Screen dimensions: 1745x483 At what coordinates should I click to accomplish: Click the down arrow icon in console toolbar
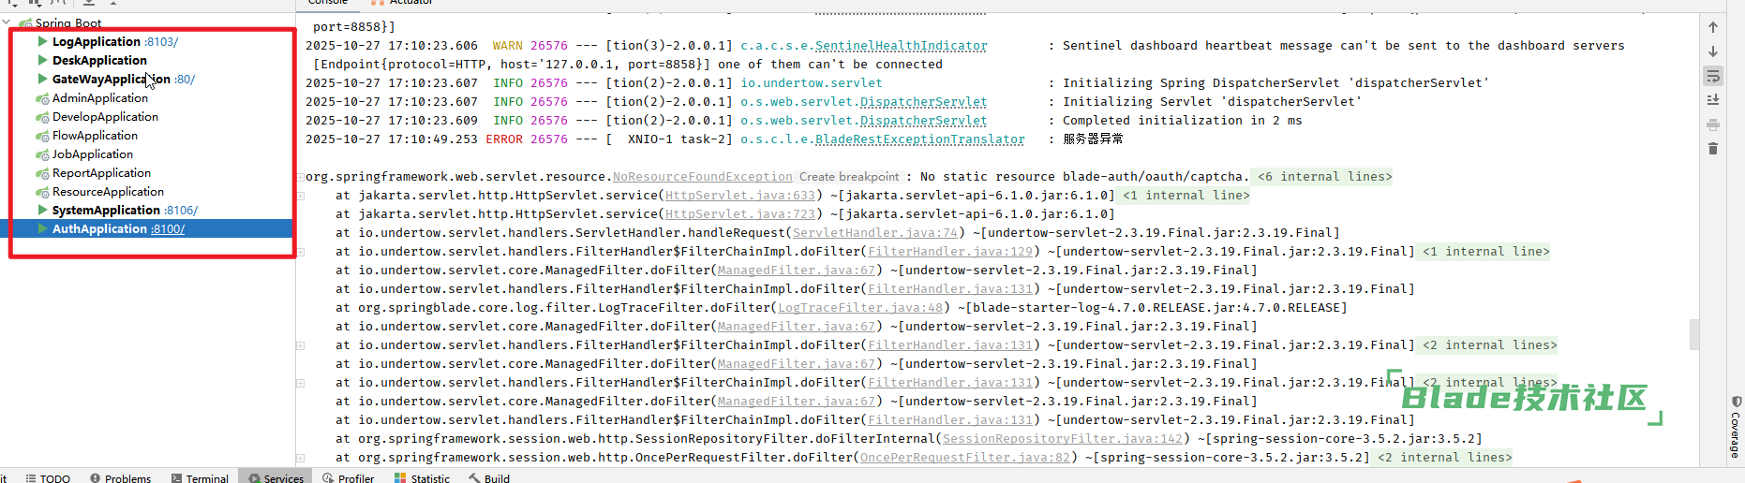point(1712,51)
